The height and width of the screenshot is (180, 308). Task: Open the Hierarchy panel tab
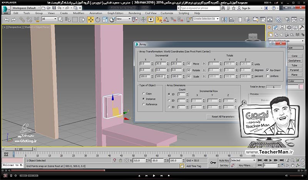click(282, 28)
